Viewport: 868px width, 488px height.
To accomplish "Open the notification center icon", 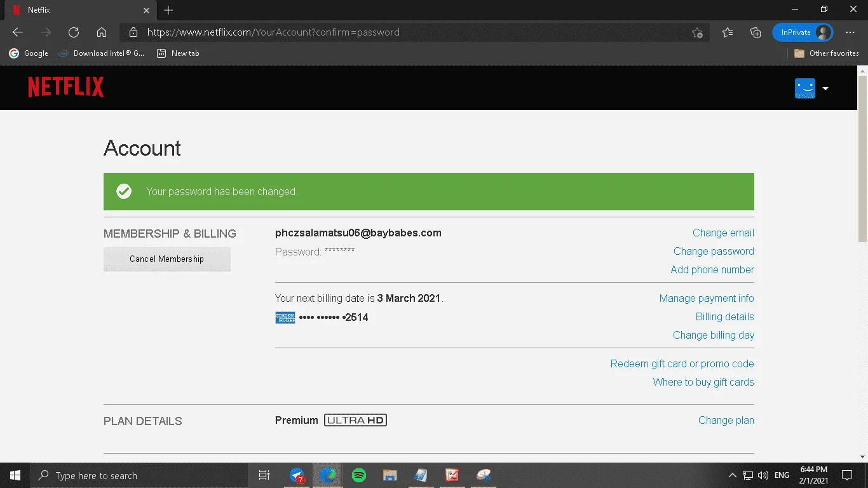I will [847, 475].
